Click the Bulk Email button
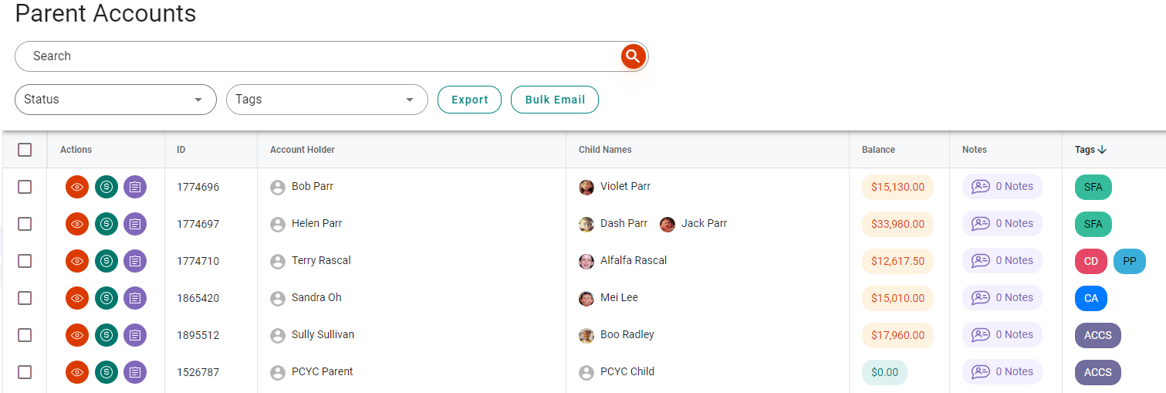Viewport: 1166px width, 393px height. [555, 100]
